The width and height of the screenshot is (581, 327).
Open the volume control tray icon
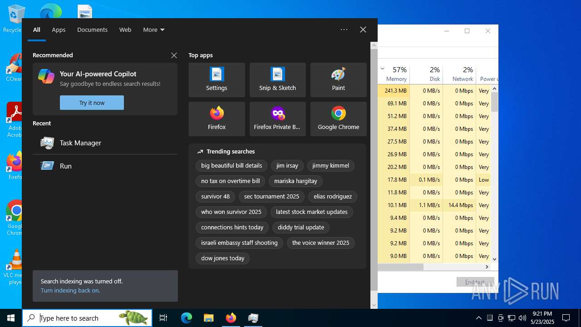(x=522, y=318)
